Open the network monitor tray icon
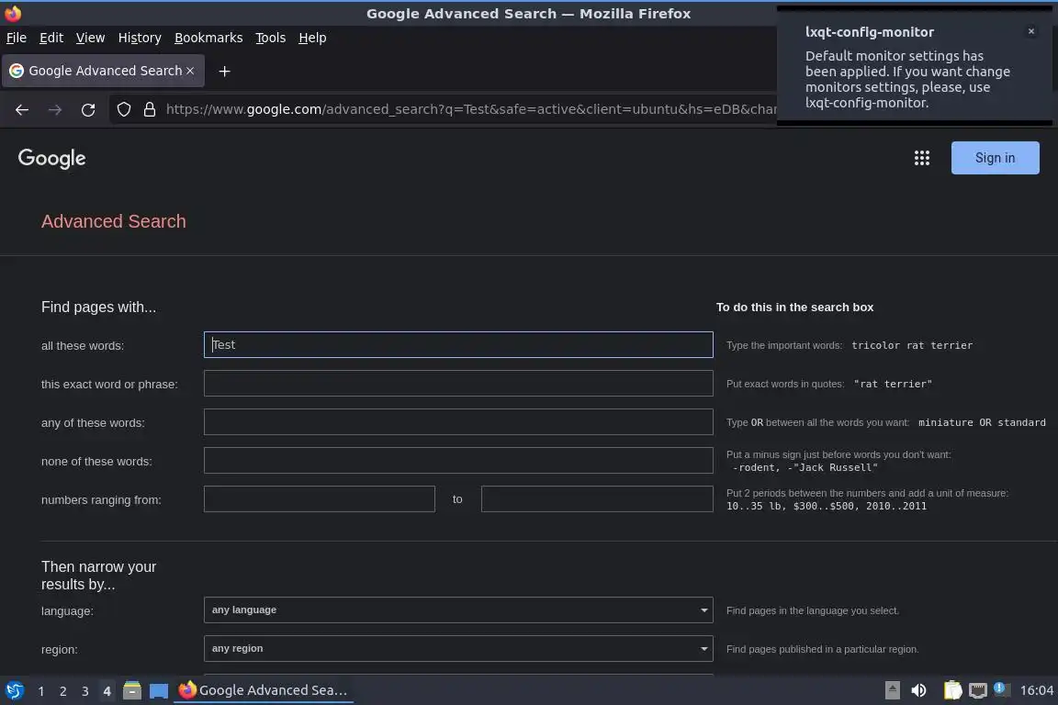The image size is (1058, 705). point(978,690)
